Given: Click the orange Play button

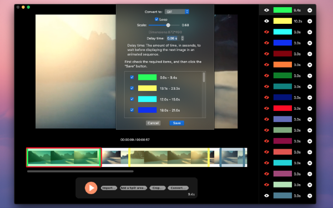Looking at the screenshot, I should point(91,188).
